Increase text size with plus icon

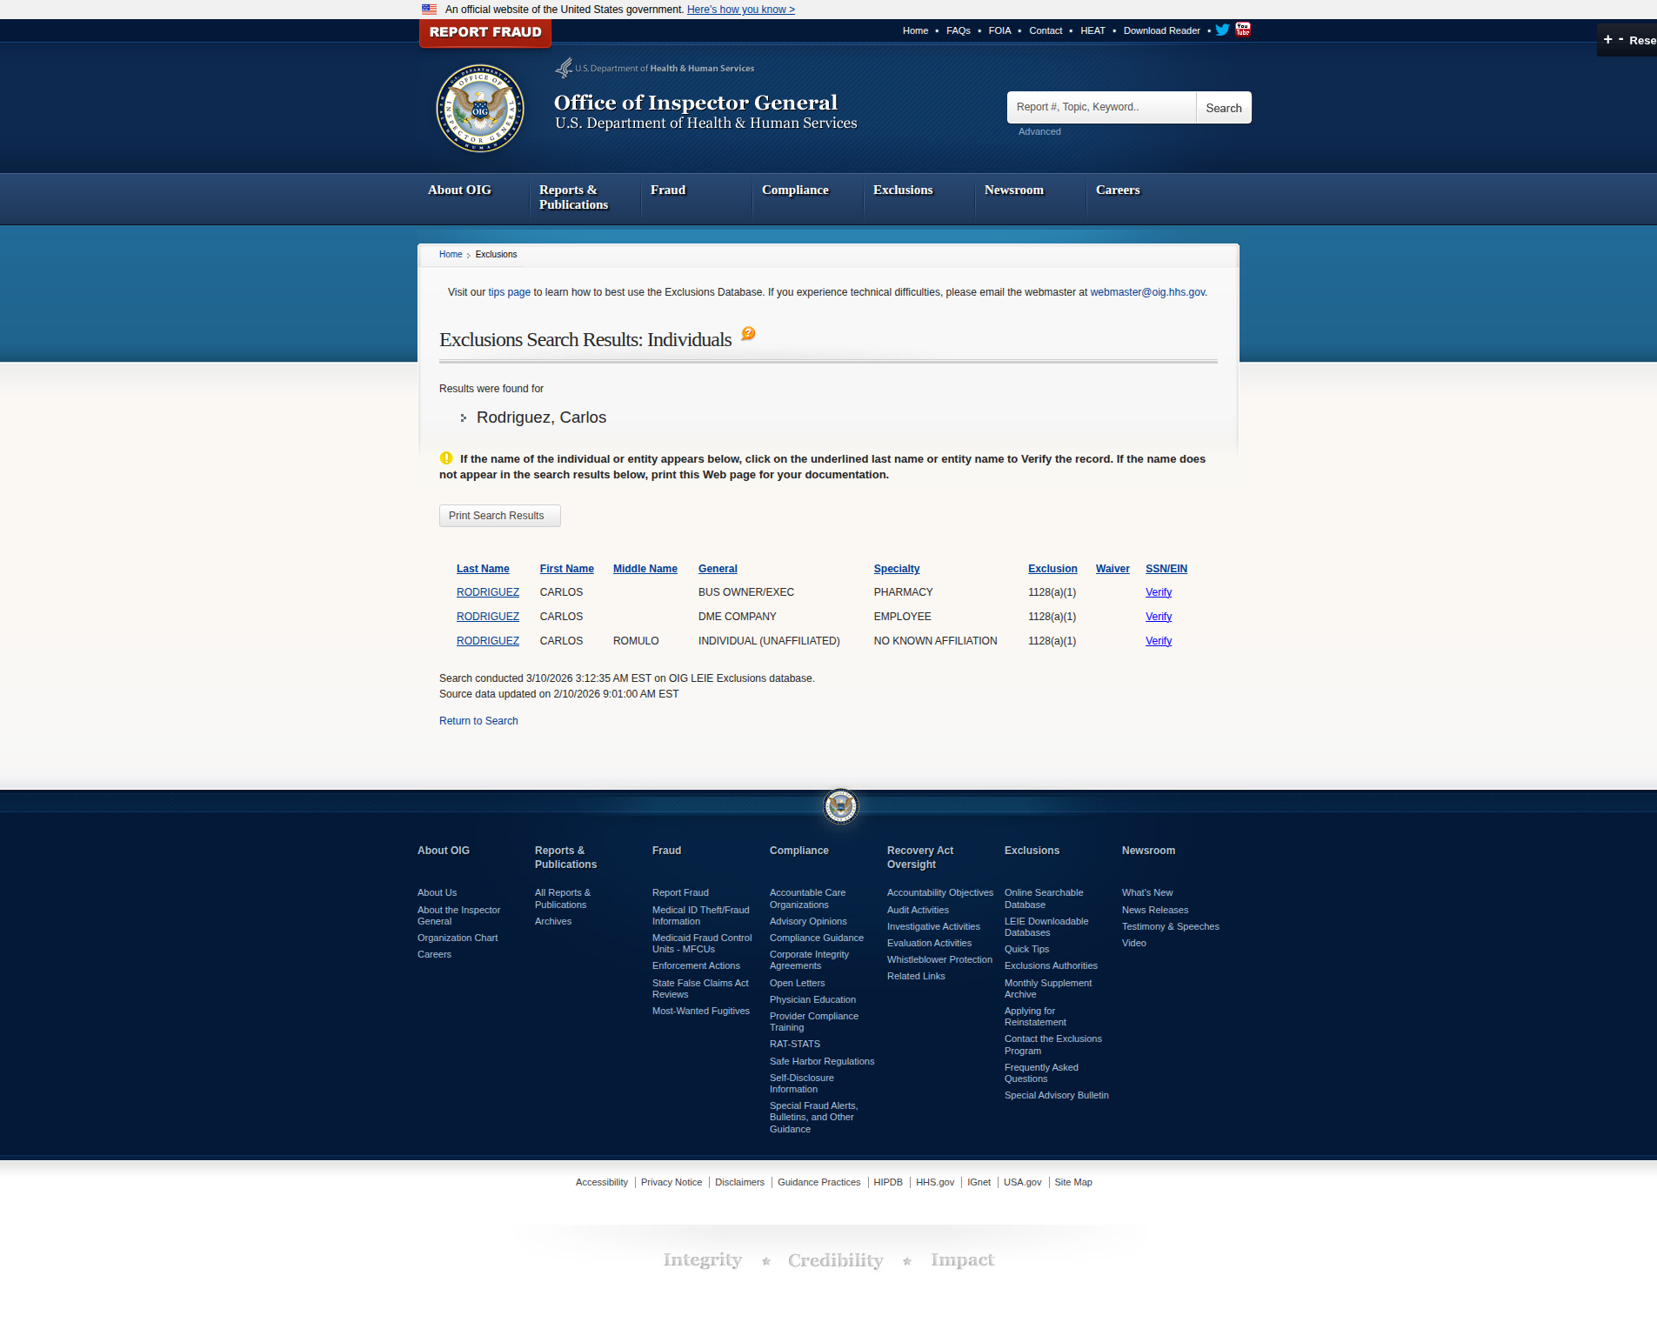[1607, 40]
